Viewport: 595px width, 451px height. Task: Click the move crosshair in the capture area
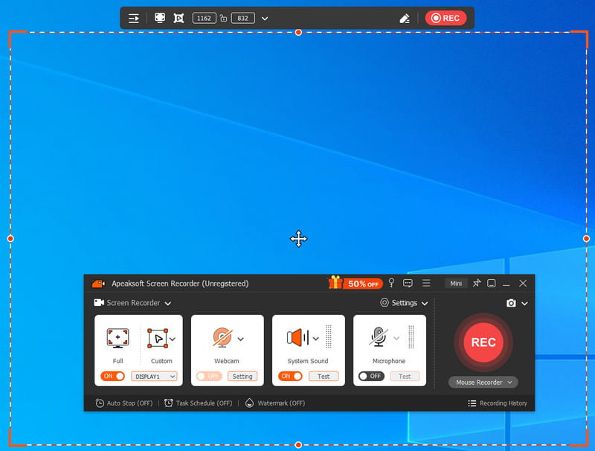299,239
